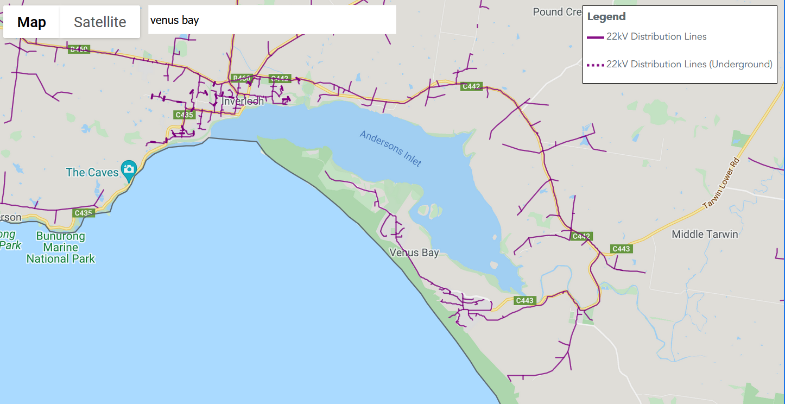Switch to the Map view tab
Viewport: 785px width, 404px height.
(31, 22)
